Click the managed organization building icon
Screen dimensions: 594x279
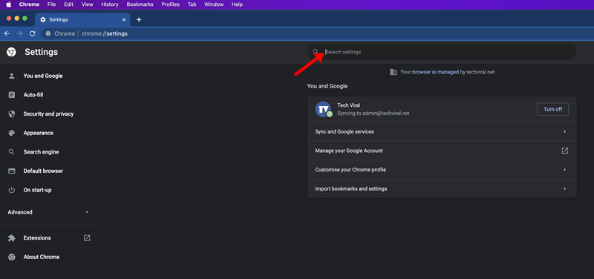click(x=394, y=72)
